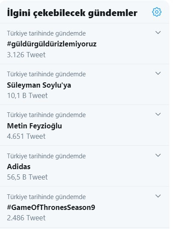Expand chevron next to Metin Feyzioğlu trend

[x=158, y=114]
